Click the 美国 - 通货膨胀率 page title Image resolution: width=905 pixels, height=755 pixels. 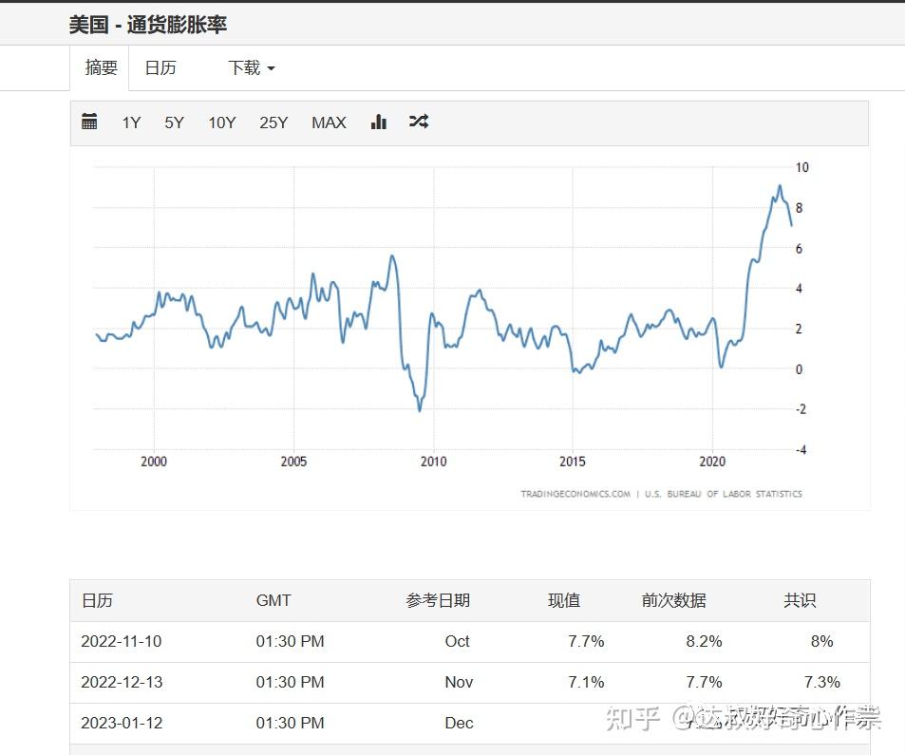tap(148, 25)
